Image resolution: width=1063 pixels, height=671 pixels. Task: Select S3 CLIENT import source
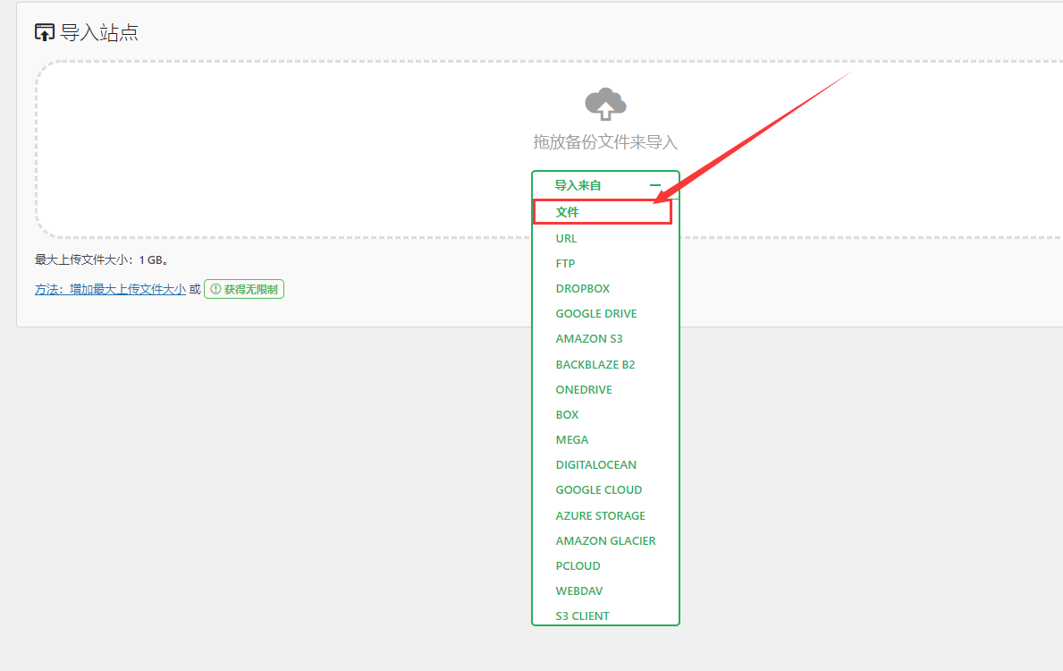point(582,616)
